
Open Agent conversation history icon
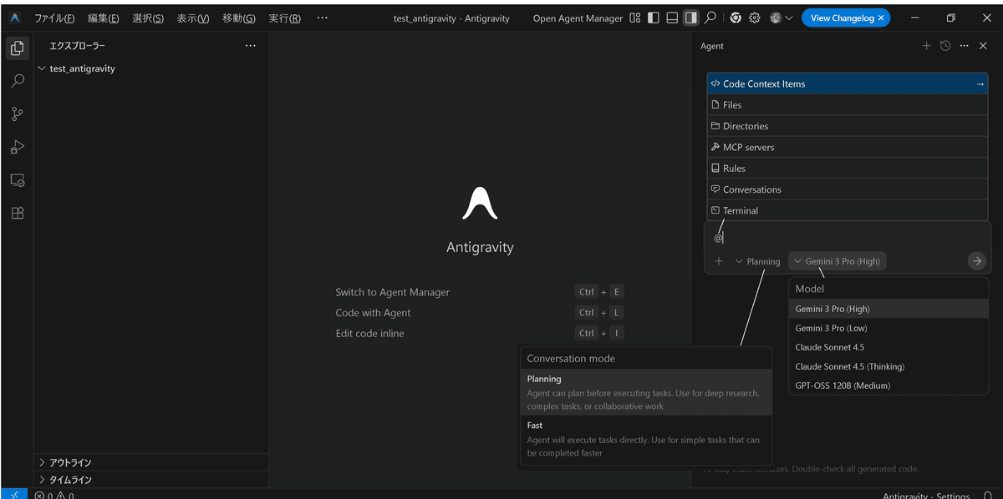point(944,46)
